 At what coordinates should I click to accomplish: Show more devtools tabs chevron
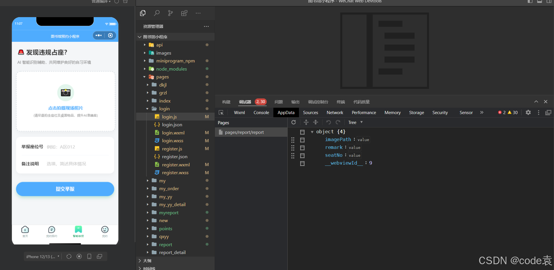coord(482,112)
